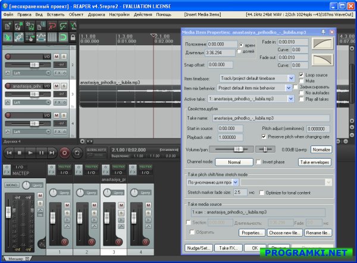Toggle the metronome toolbar icon
The image size is (357, 263).
73,26
